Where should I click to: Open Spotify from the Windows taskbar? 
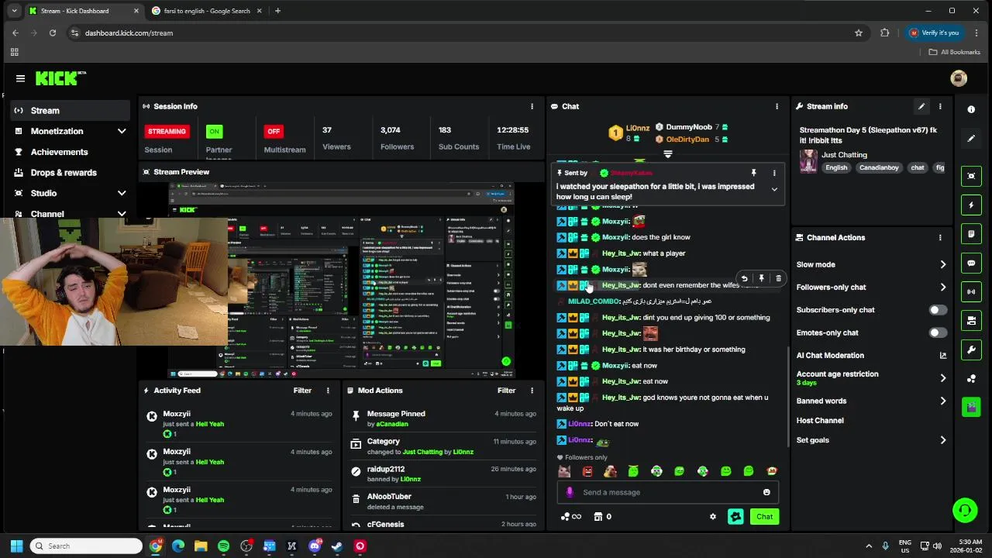[223, 546]
